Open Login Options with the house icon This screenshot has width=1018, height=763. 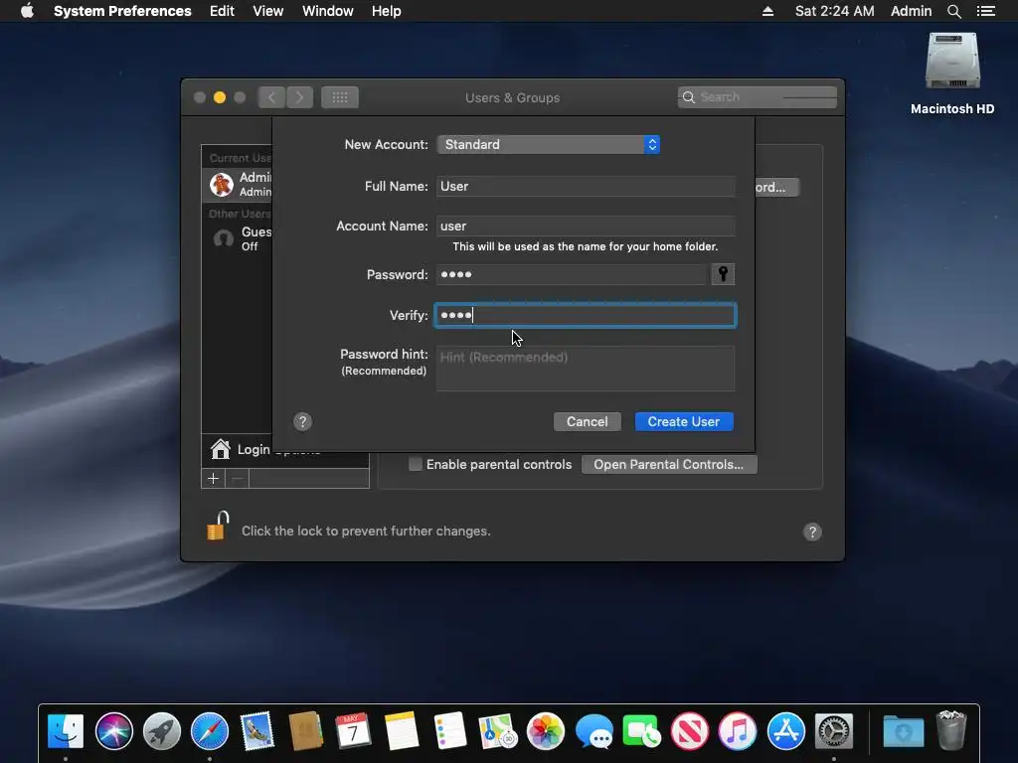click(x=220, y=449)
